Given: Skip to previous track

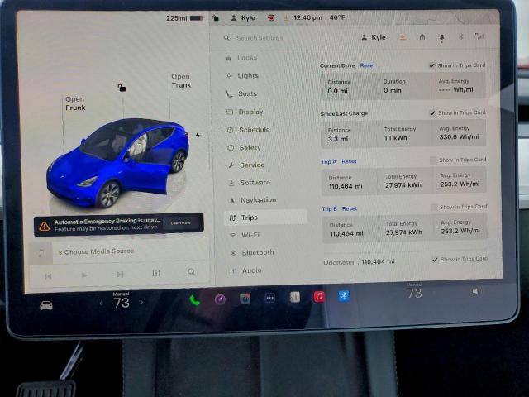Looking at the screenshot, I should [x=48, y=276].
